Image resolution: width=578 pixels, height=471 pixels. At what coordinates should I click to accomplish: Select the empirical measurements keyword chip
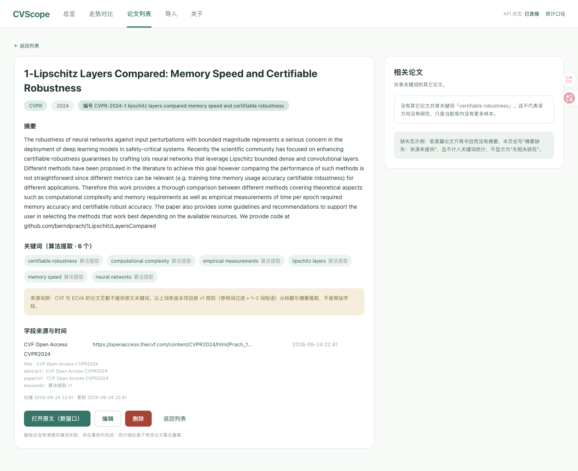[x=242, y=261]
